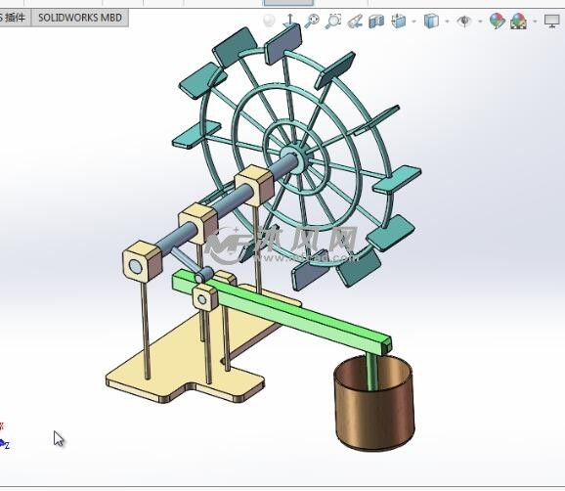This screenshot has height=491, width=565.
Task: Click the View Orientation cube icon
Action: [399, 21]
